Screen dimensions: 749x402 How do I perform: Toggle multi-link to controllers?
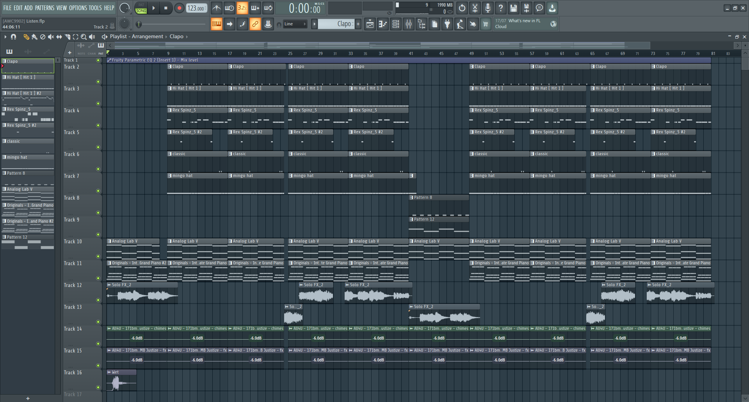255,24
